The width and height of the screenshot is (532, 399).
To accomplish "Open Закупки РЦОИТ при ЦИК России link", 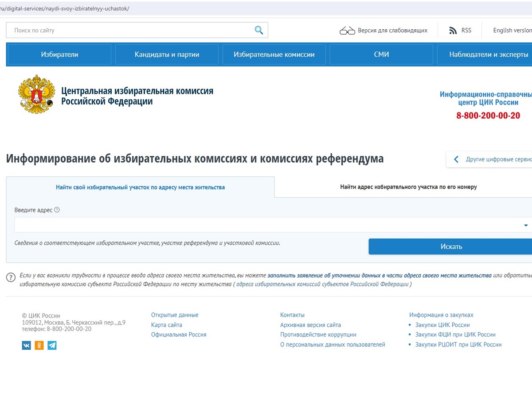I will (458, 345).
